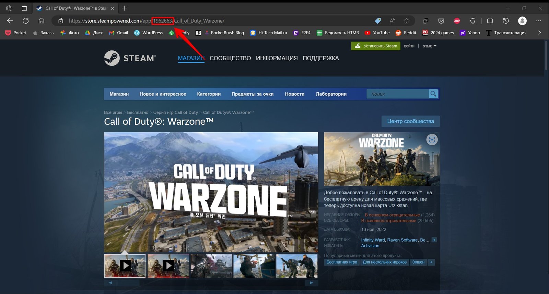Image resolution: width=549 pixels, height=294 pixels.
Task: Open Лаборатории menu item
Action: [331, 94]
